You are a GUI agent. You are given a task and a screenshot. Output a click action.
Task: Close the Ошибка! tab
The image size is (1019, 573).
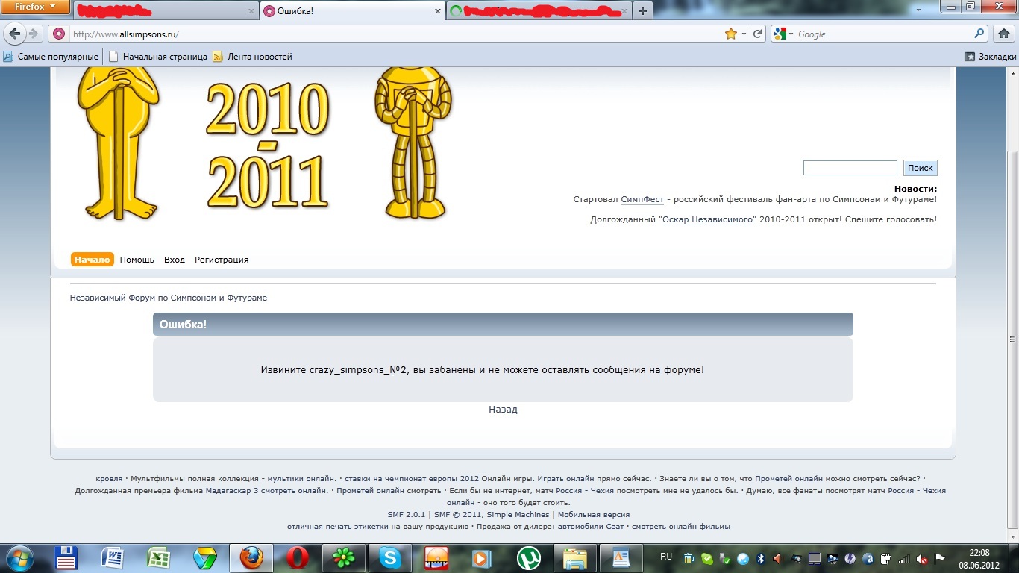[x=438, y=11]
